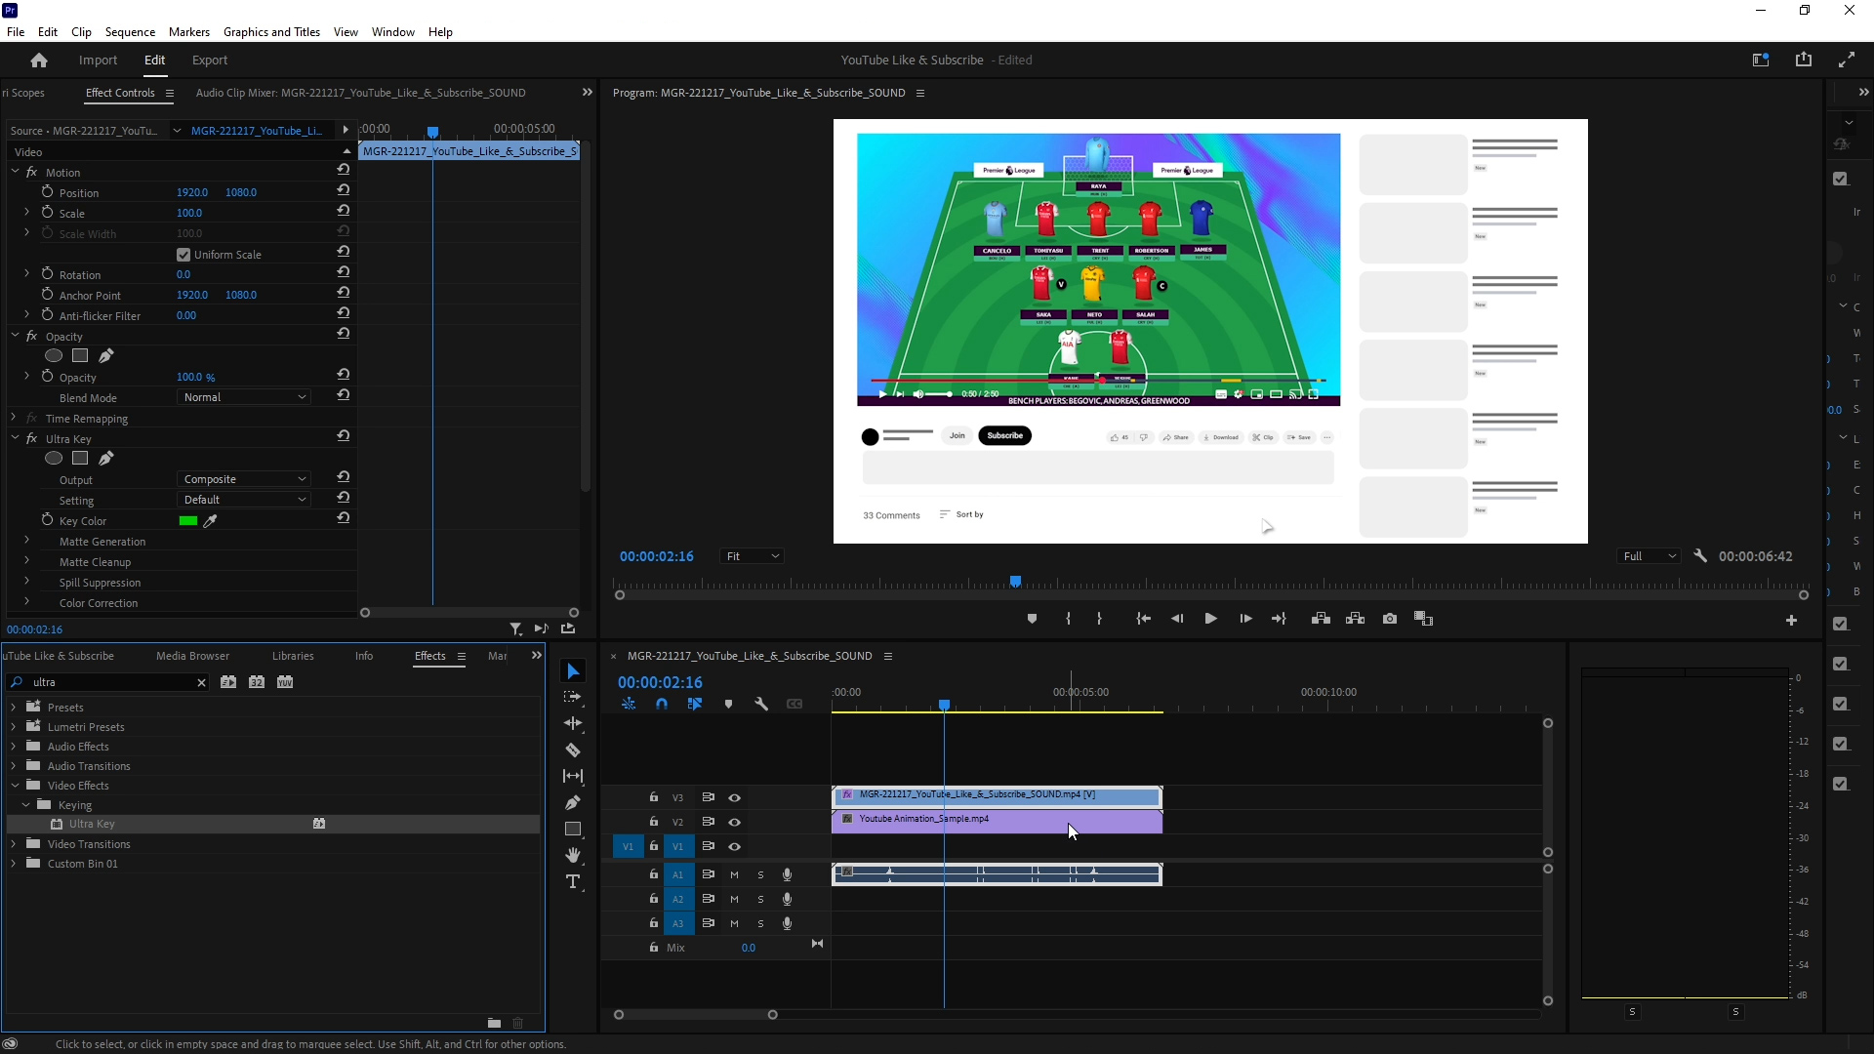
Task: Select the Pen tool in the toolbar
Action: tap(574, 802)
